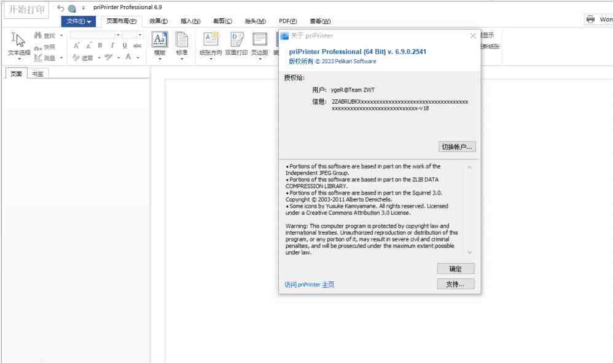Apply italic formatting with the I icon
This screenshot has height=363, width=613.
[112, 44]
